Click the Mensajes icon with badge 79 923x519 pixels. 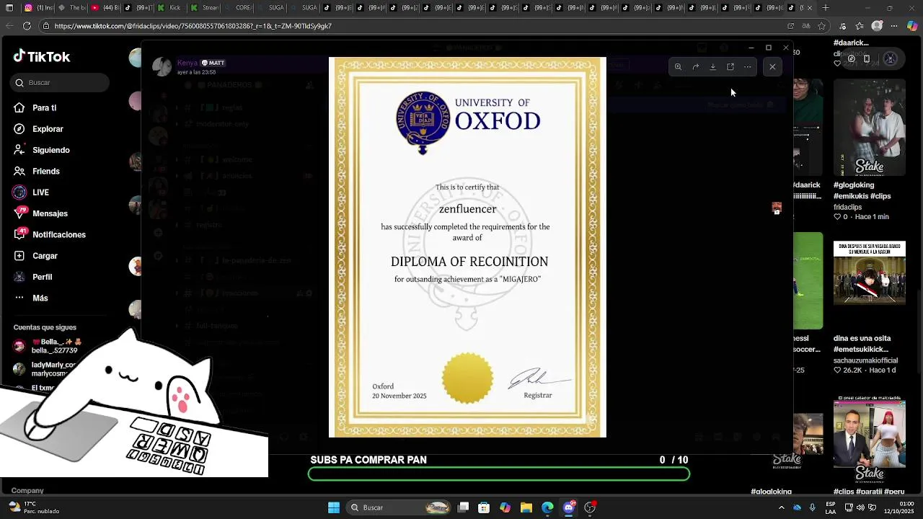coord(19,213)
